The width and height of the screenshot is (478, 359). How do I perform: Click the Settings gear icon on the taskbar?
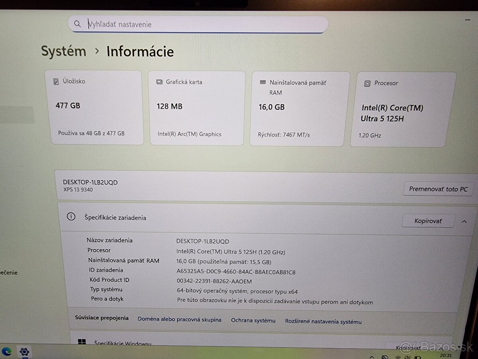pos(24,352)
